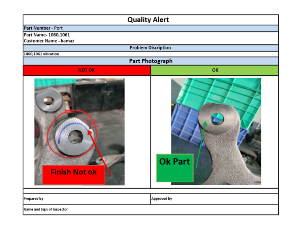Click the '1060,1061 vibration' description cell
Image resolution: width=304 pixels, height=235 pixels.
(151, 54)
